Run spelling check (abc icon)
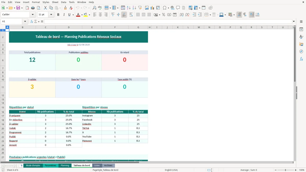This screenshot has height=172, width=306. point(100,8)
